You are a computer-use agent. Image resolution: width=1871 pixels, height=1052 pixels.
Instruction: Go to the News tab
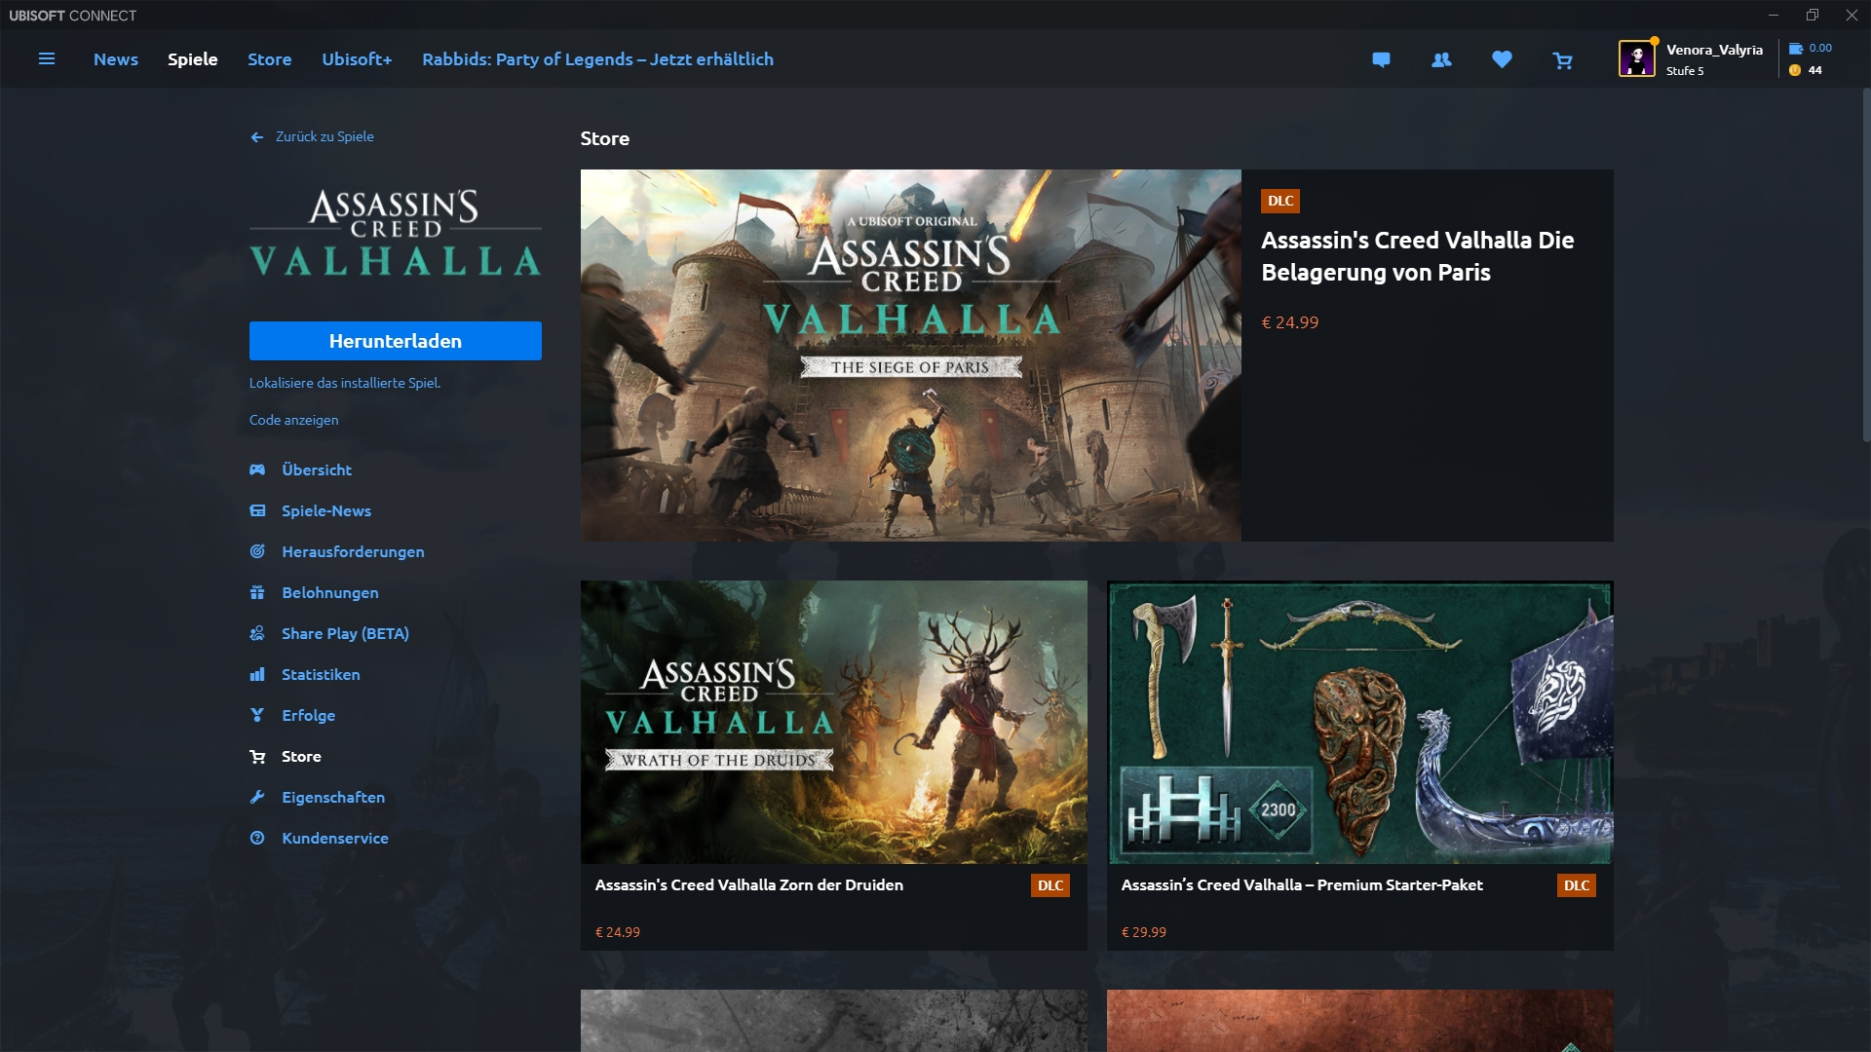(116, 59)
